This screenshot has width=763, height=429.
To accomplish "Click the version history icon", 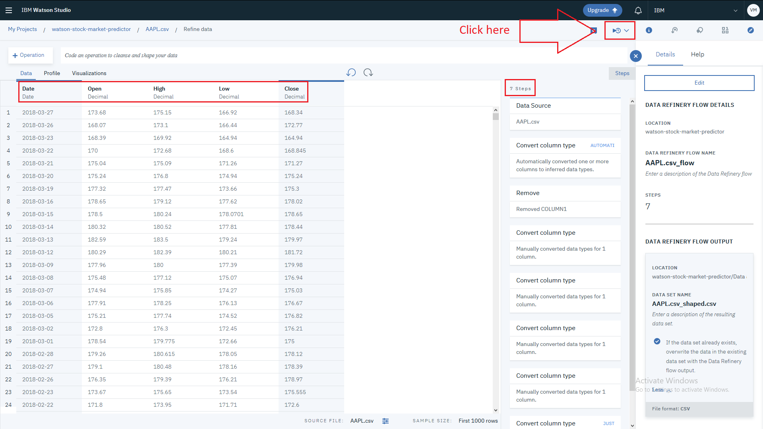I will point(674,30).
